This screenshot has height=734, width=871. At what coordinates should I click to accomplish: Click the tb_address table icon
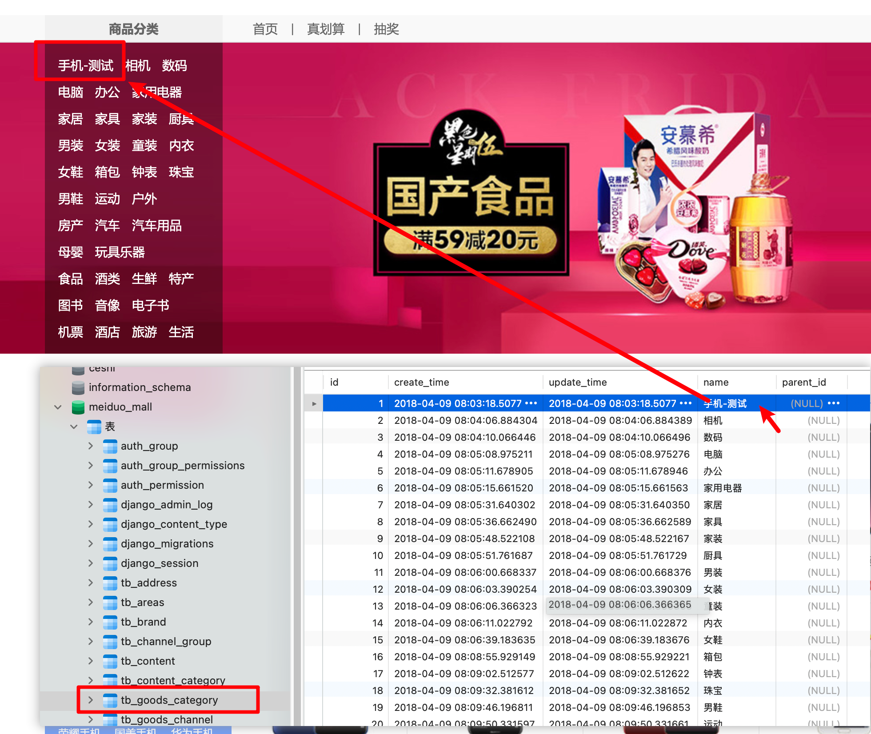pos(110,583)
